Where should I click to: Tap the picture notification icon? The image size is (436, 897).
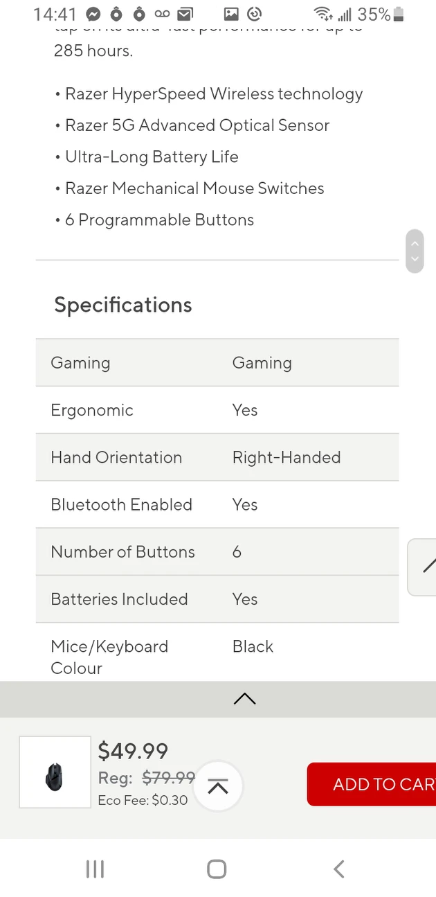click(x=231, y=14)
